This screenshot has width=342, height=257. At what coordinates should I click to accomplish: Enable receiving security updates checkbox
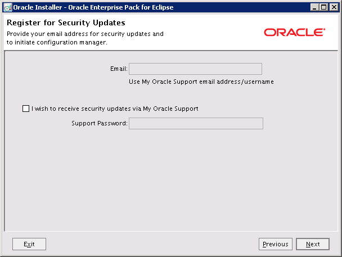26,109
